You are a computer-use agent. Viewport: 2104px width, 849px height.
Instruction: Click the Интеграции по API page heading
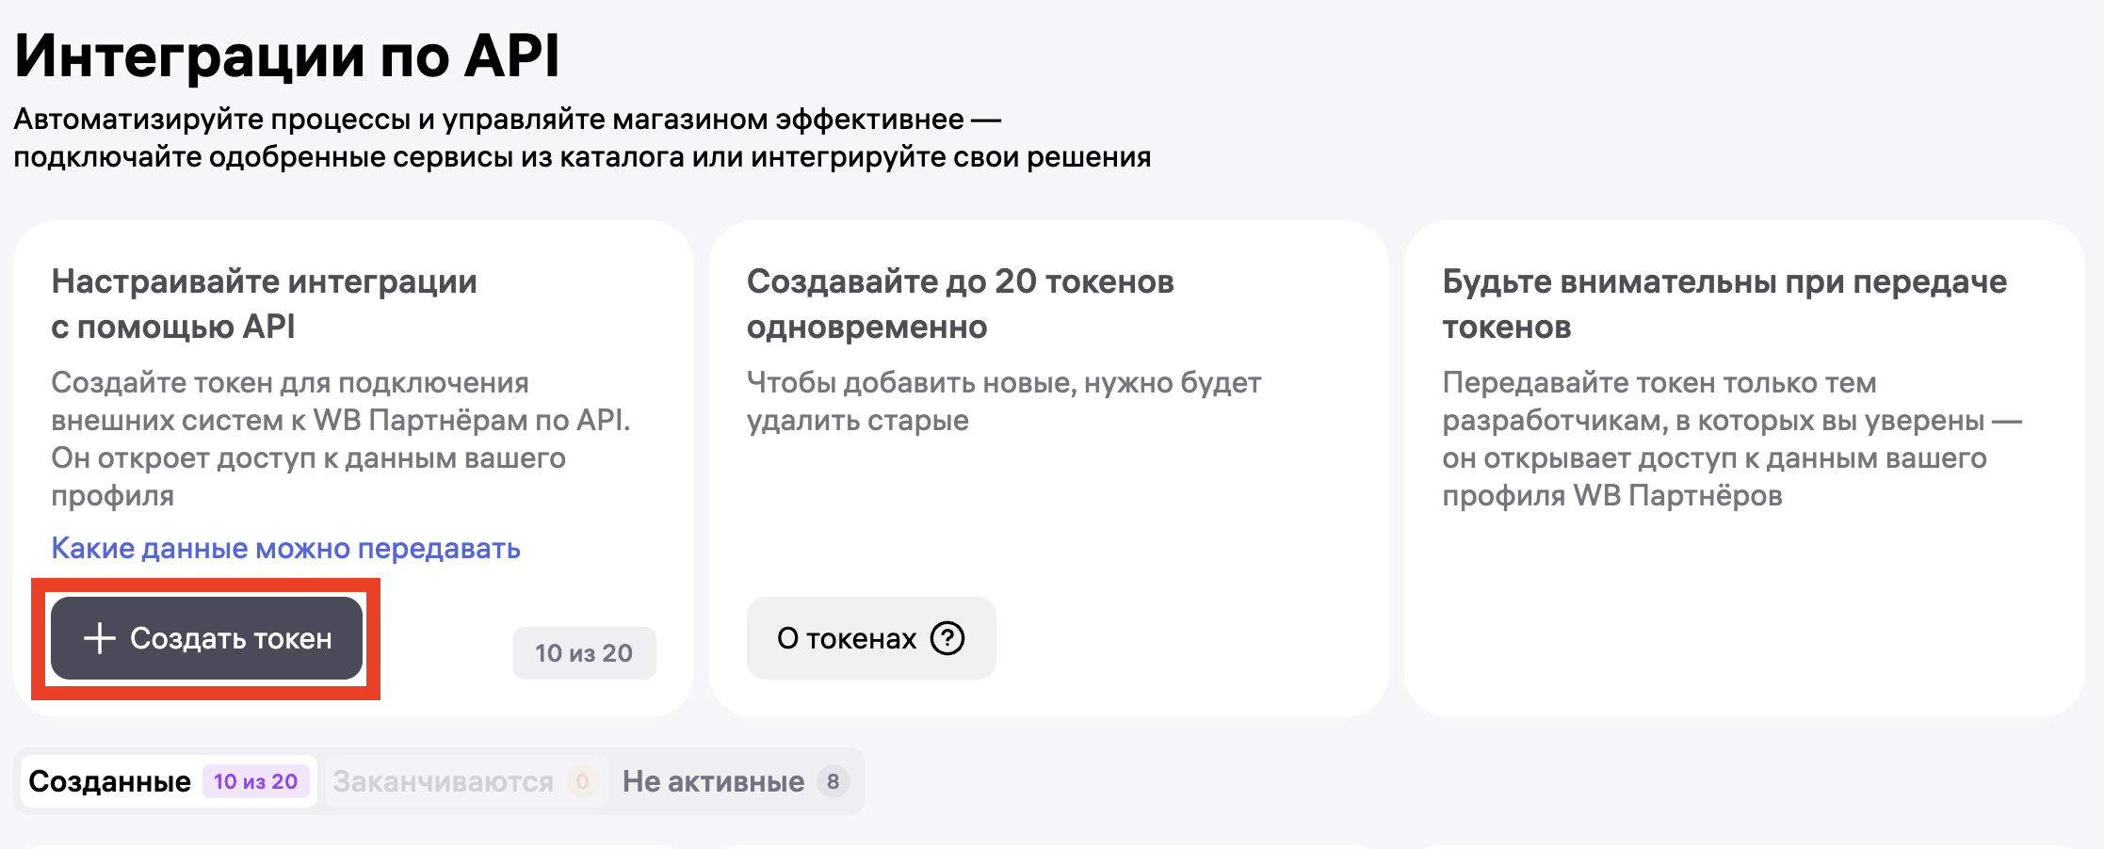pos(287,56)
